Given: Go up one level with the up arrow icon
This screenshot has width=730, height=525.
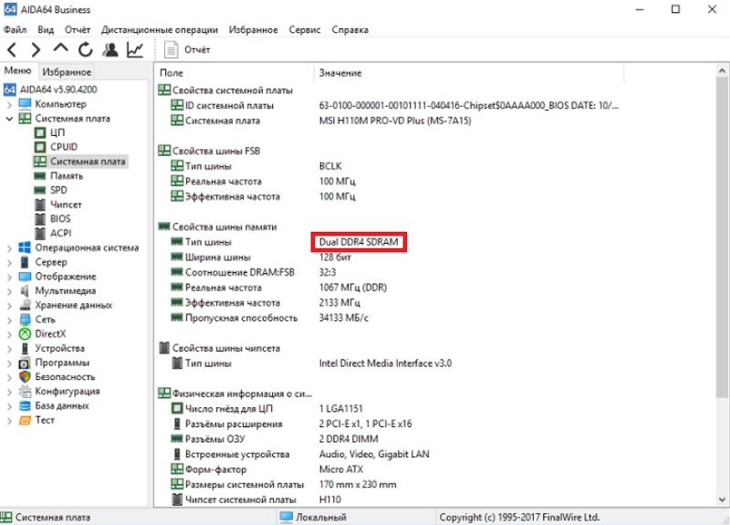Looking at the screenshot, I should coord(60,48).
